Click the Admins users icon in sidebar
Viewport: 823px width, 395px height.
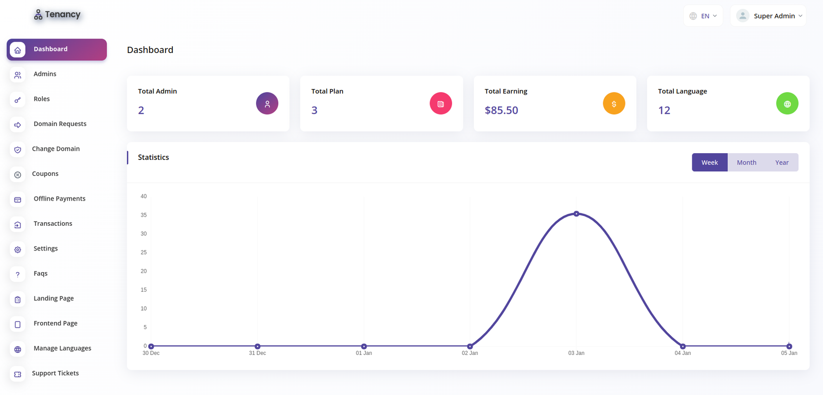17,75
